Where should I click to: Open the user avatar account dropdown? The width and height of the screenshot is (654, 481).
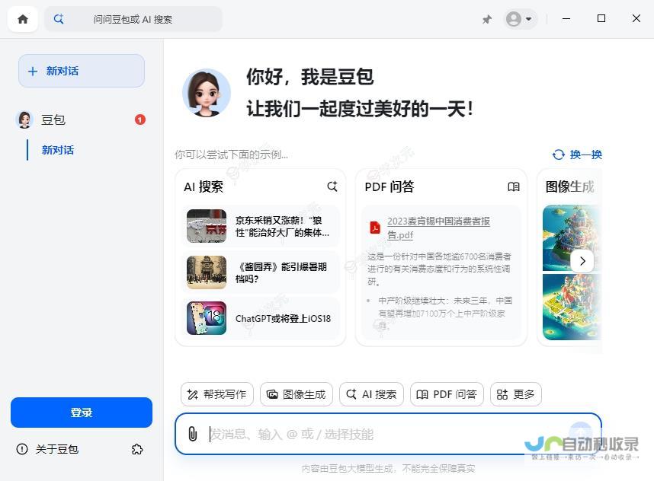click(x=519, y=19)
